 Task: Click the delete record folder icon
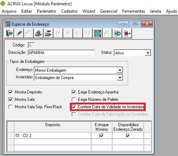click(48, 33)
